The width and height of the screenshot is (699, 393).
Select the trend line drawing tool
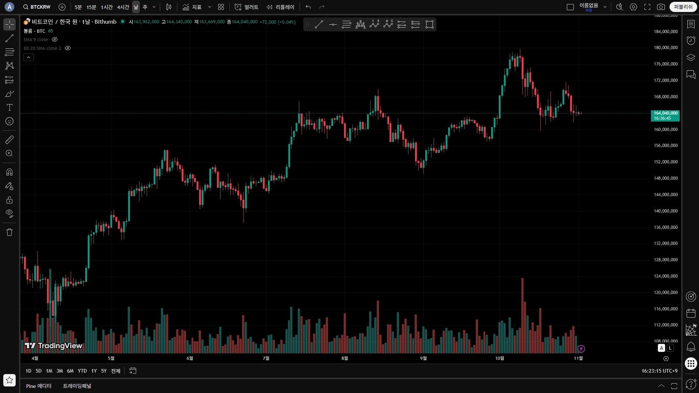[9, 38]
